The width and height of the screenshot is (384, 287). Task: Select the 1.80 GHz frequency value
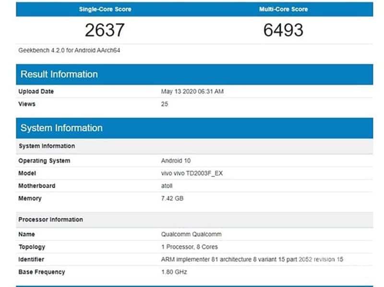click(x=174, y=272)
